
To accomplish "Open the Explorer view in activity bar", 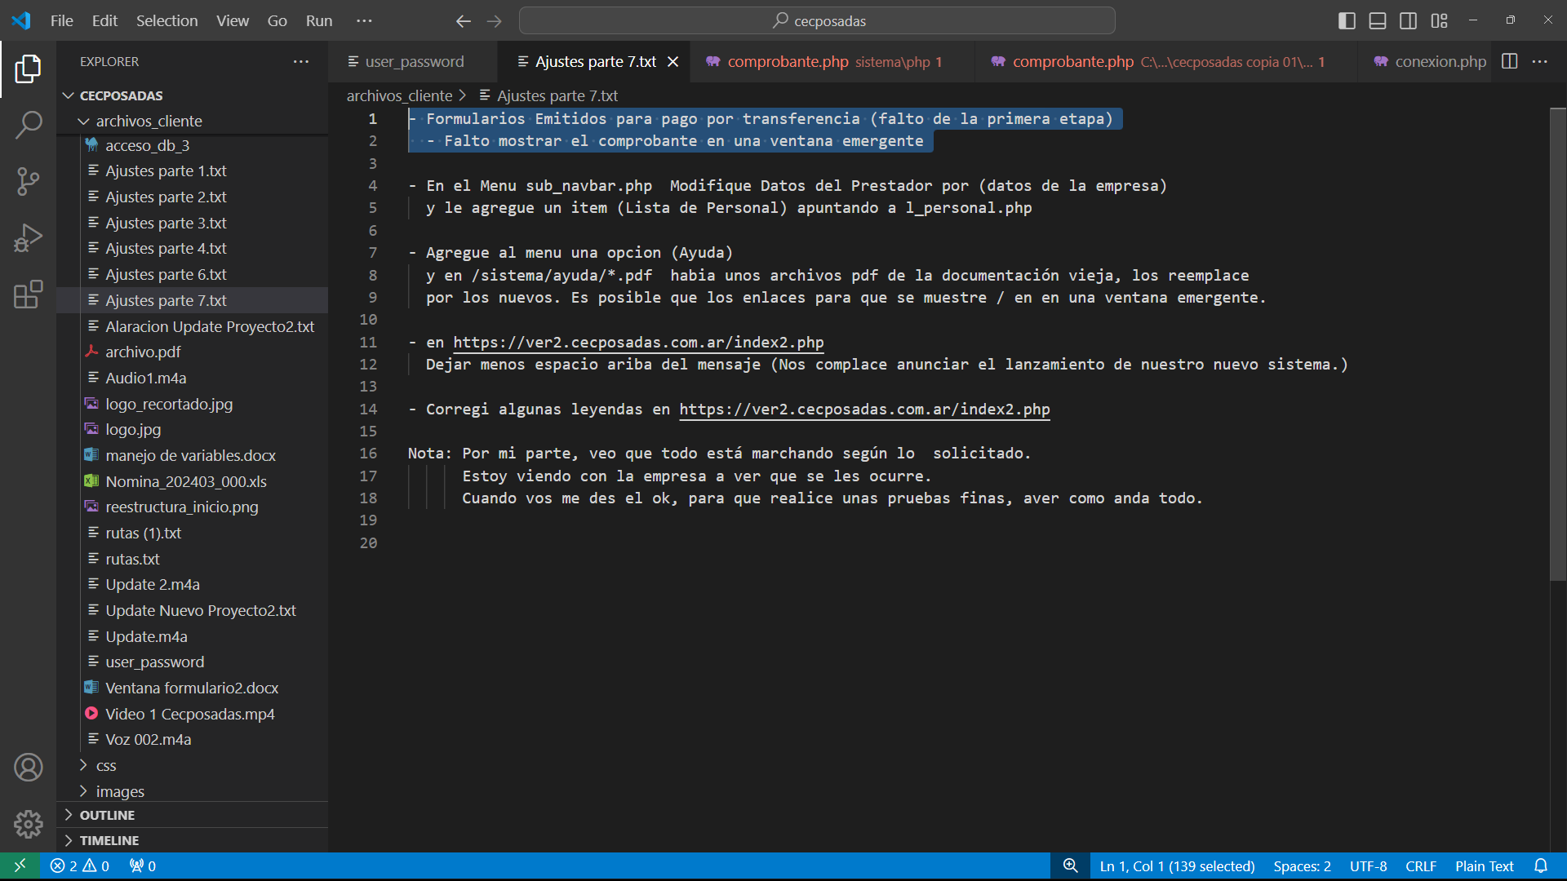I will 28,69.
